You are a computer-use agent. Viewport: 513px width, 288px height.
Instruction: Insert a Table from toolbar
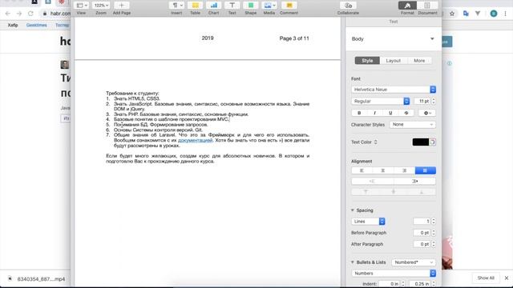point(195,6)
